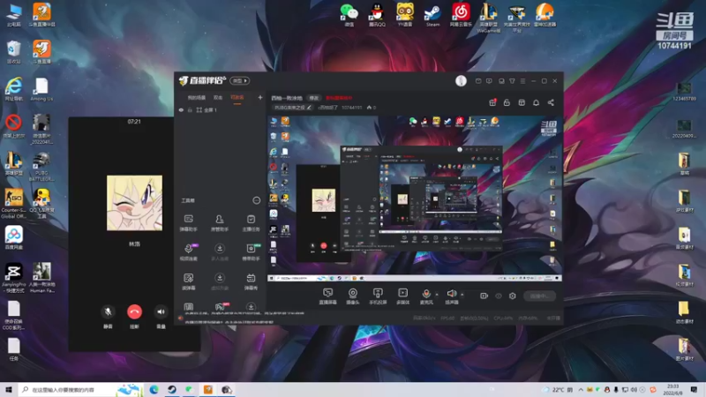Click the greyed start-streaming button
Image resolution: width=706 pixels, height=397 pixels.
(x=539, y=296)
